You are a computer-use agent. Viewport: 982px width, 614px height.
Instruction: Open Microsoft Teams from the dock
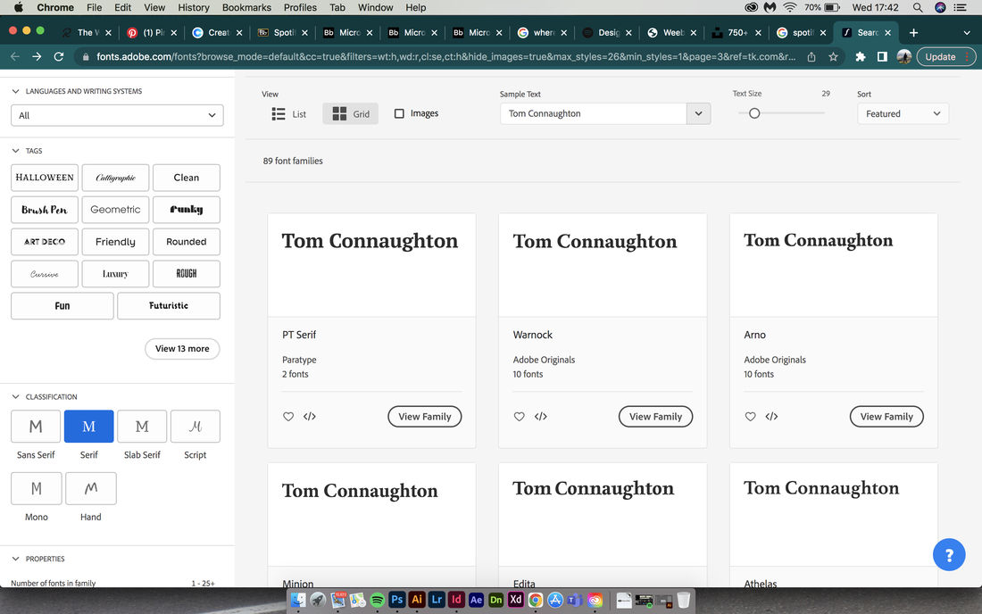[575, 600]
